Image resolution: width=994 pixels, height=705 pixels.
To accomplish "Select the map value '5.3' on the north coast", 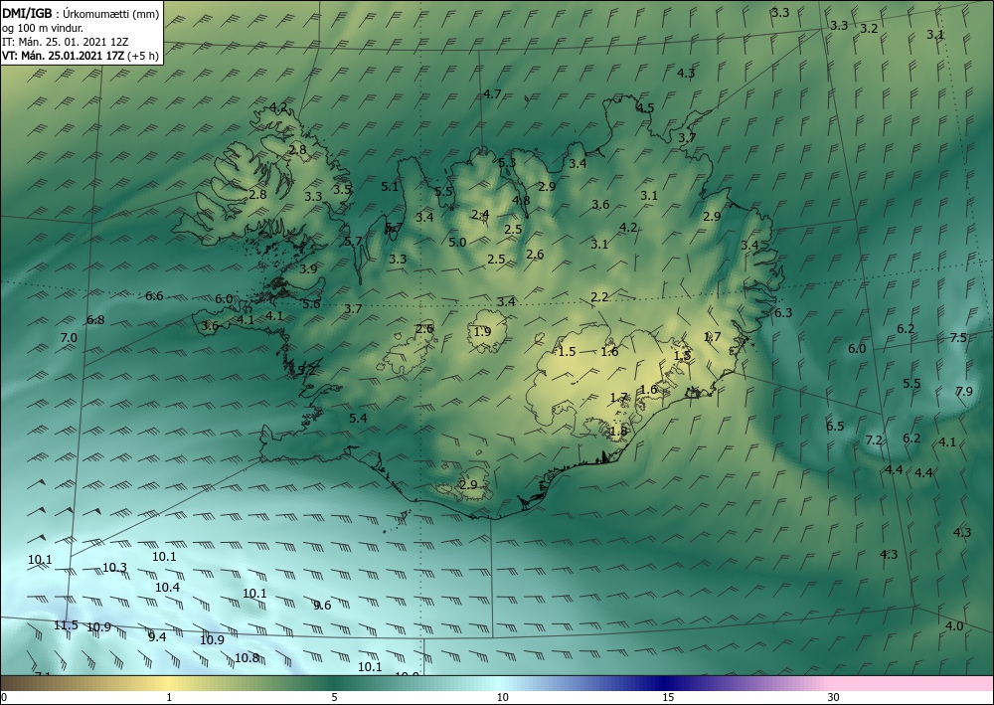I will 507,163.
